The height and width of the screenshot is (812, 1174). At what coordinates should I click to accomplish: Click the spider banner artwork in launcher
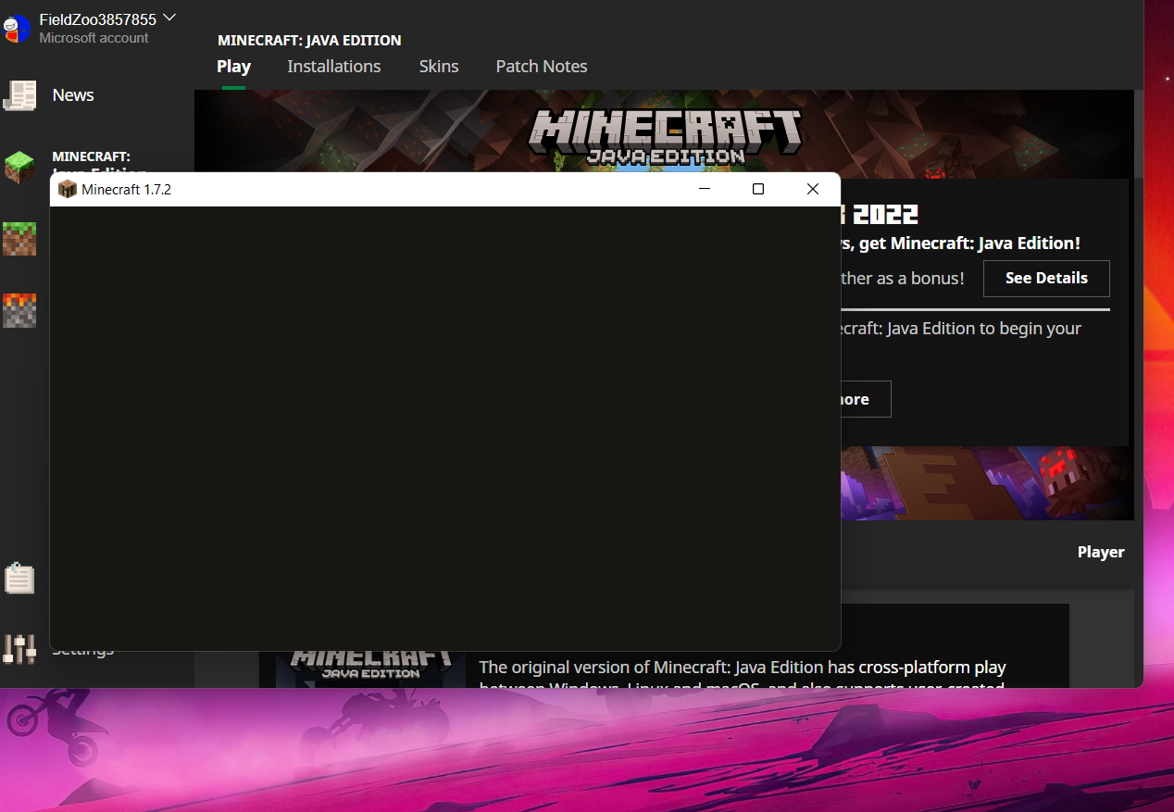point(987,483)
